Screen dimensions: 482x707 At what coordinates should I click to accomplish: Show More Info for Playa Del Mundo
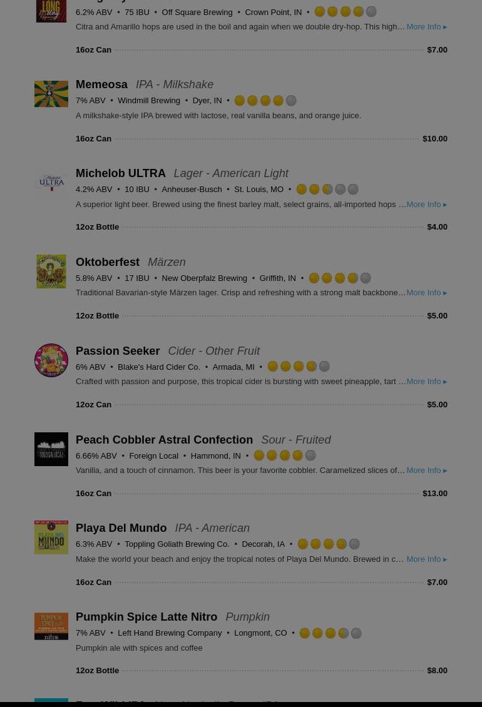426,559
